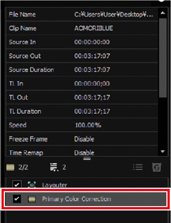
Task: Open the filter list view icon
Action: point(138,167)
